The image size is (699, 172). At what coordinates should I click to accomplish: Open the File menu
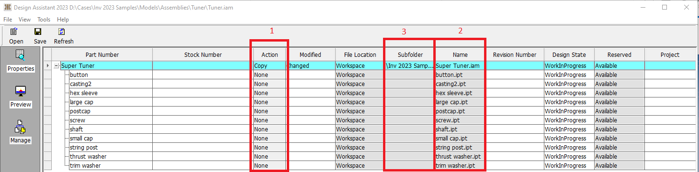[8, 20]
